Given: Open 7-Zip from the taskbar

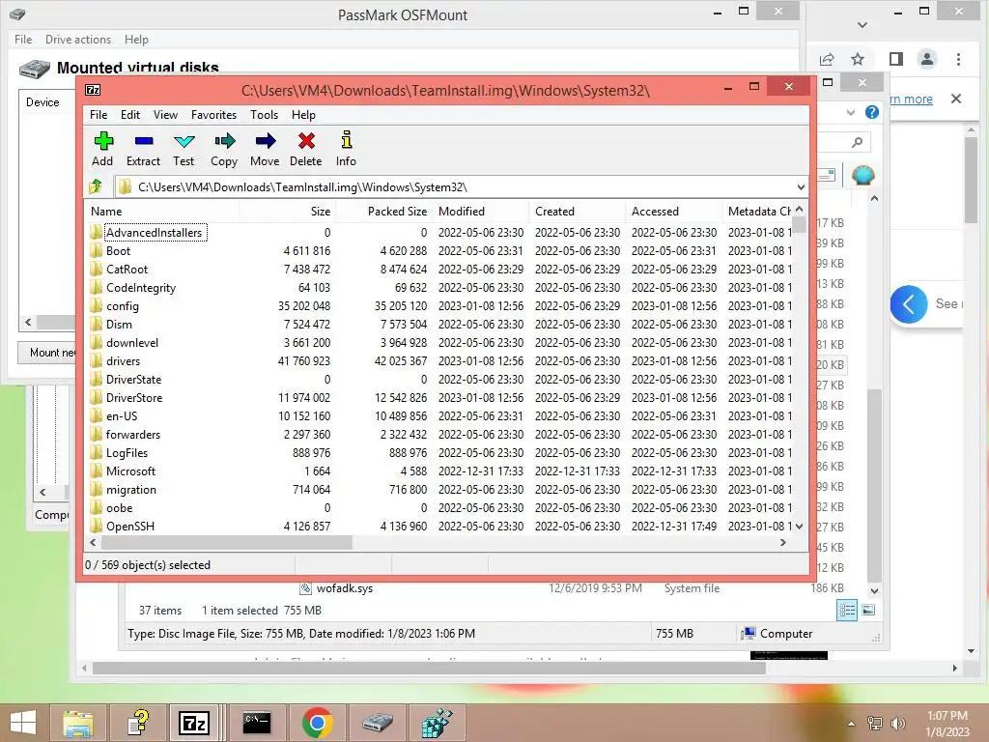Looking at the screenshot, I should click(x=193, y=723).
